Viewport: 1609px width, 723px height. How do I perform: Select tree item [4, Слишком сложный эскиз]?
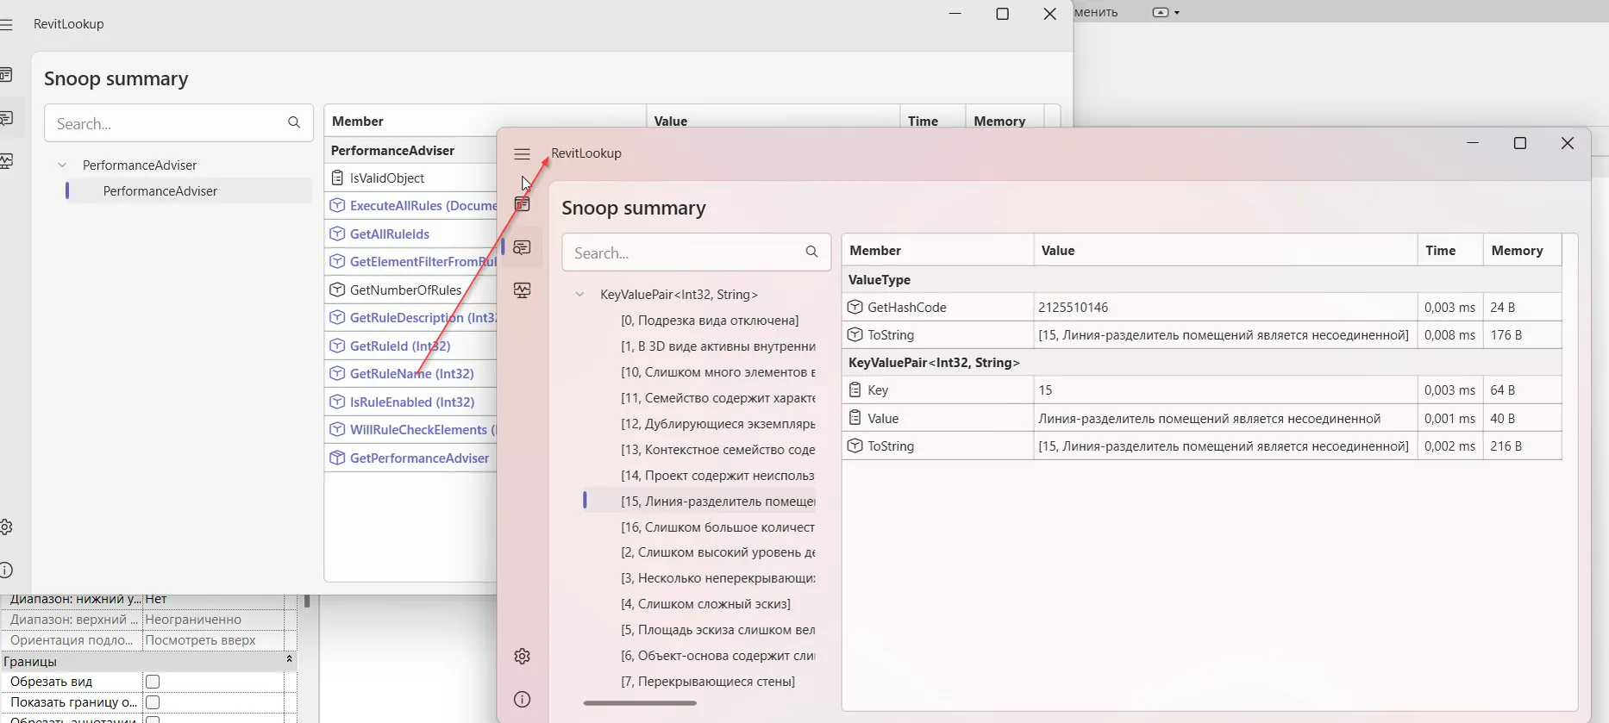705,604
